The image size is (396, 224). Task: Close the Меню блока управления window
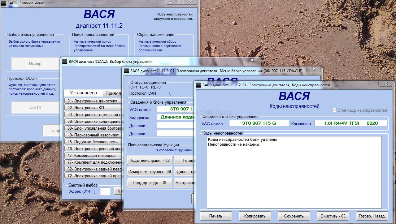click(314, 70)
